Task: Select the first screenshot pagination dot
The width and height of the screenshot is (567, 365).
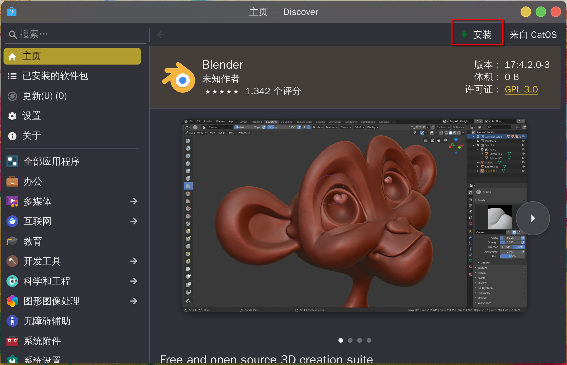Action: coord(341,340)
